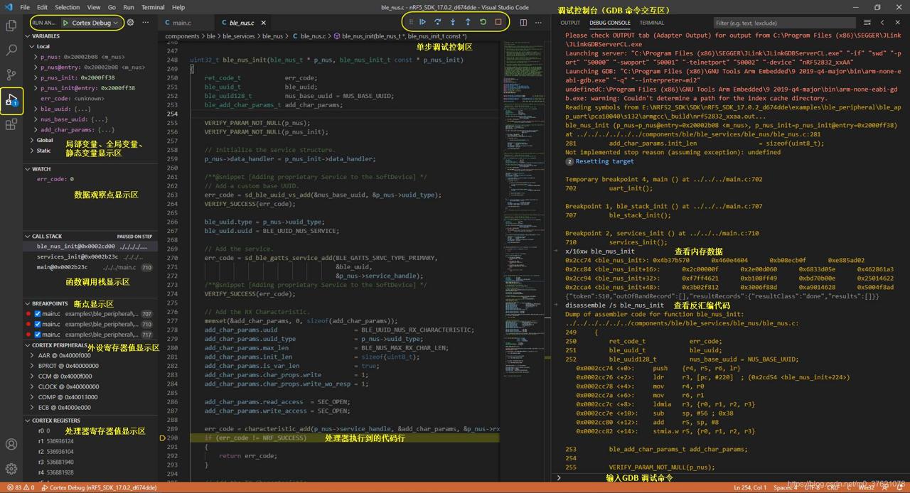The width and height of the screenshot is (910, 493).
Task: Open the File menu
Action: [x=25, y=7]
